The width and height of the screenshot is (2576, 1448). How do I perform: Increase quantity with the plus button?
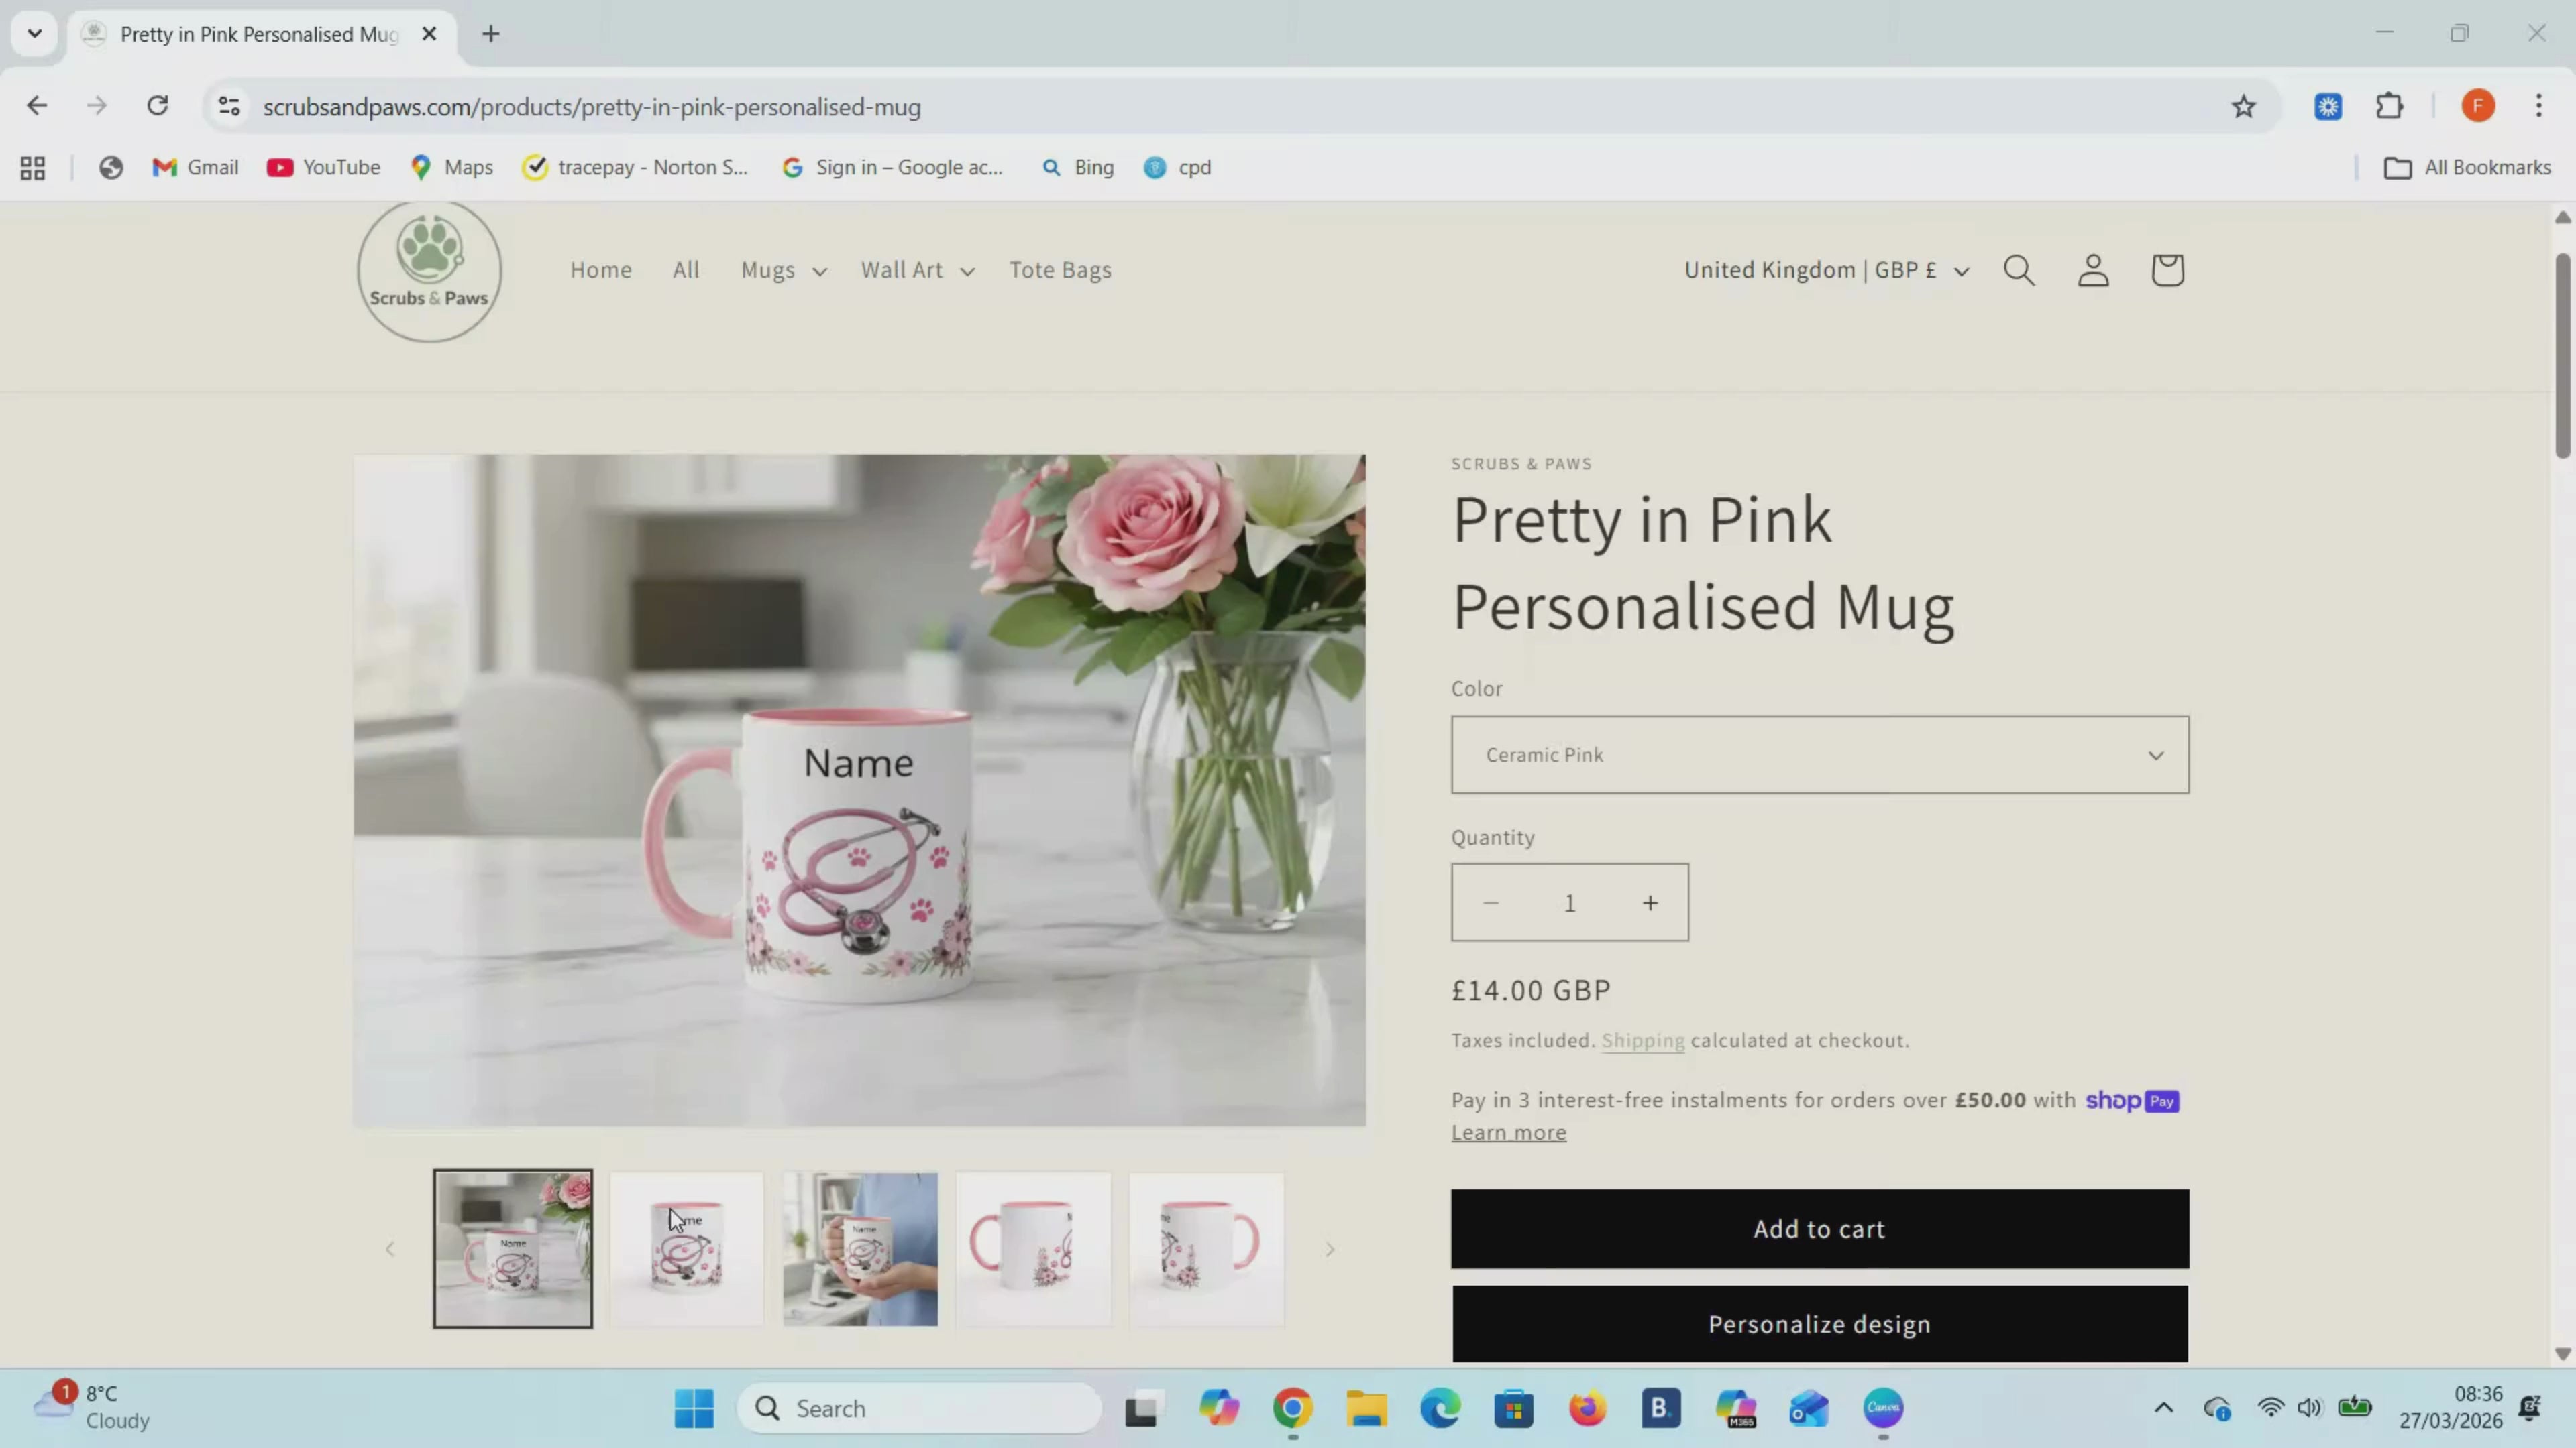tap(1650, 902)
